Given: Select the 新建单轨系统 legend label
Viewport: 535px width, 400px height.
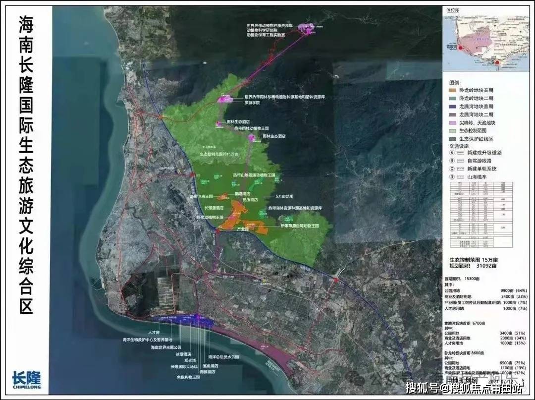Looking at the screenshot, I should (482, 169).
